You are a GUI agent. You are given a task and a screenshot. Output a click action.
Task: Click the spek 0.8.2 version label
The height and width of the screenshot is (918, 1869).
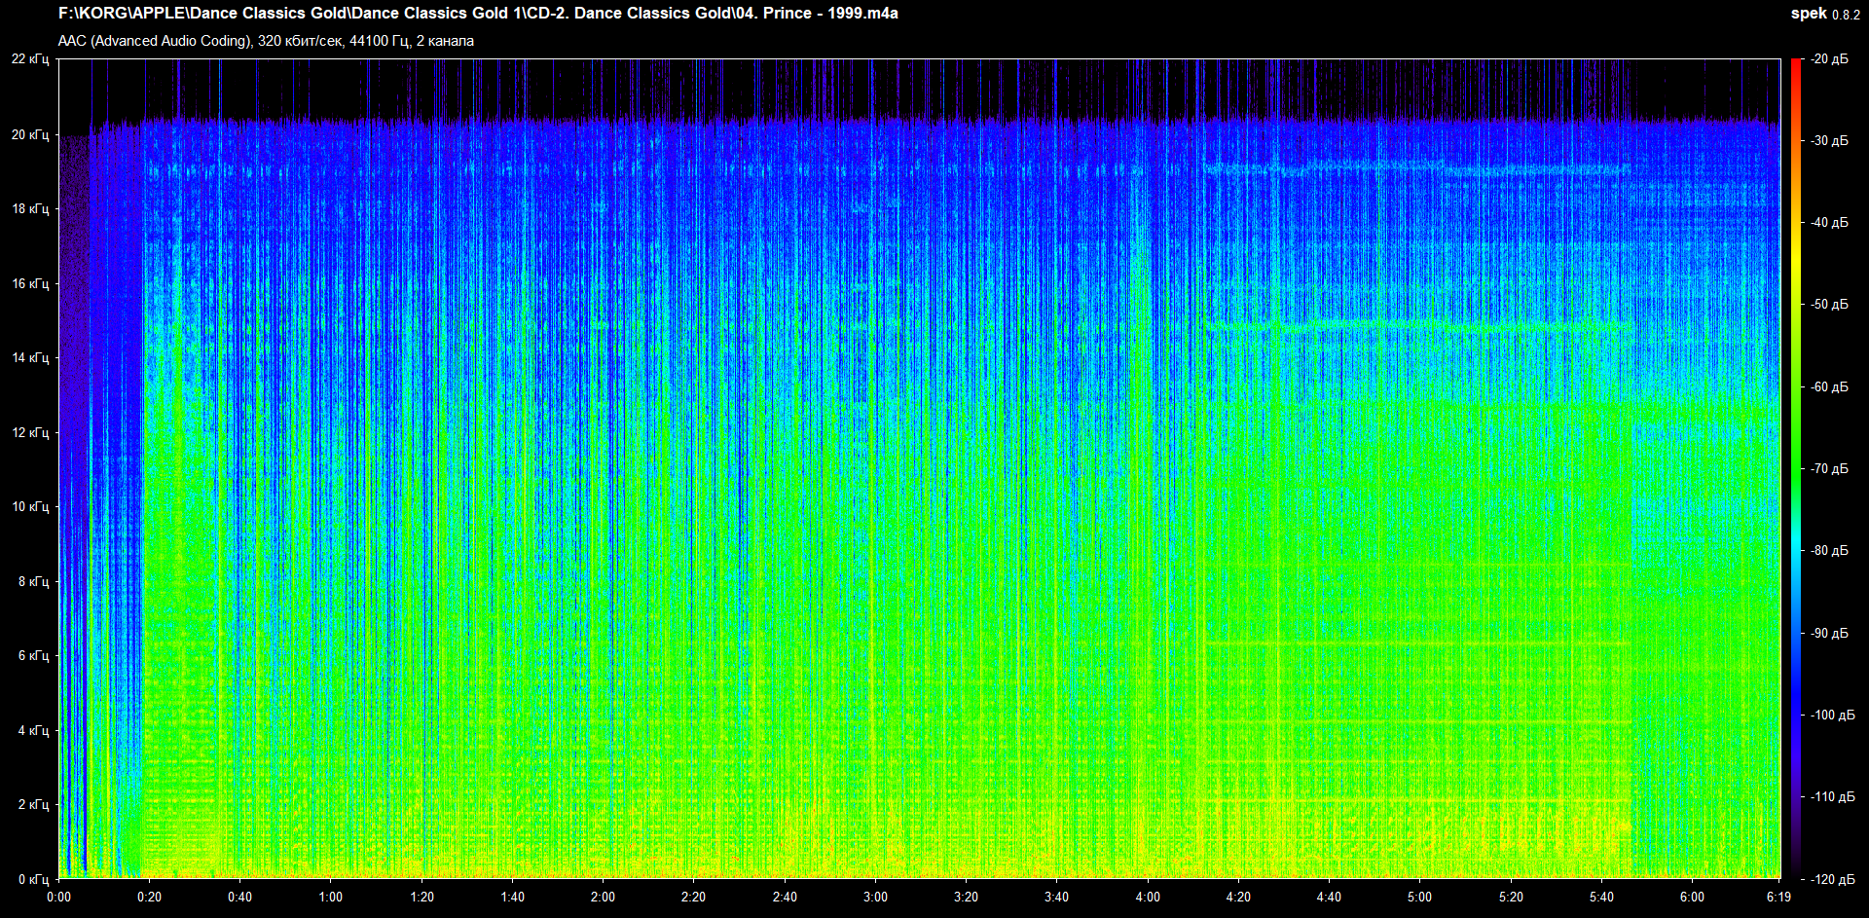[1824, 14]
